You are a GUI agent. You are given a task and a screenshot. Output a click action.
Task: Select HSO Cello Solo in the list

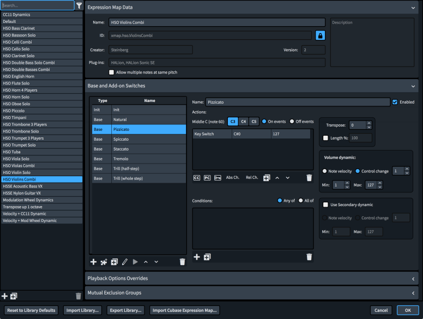click(41, 49)
